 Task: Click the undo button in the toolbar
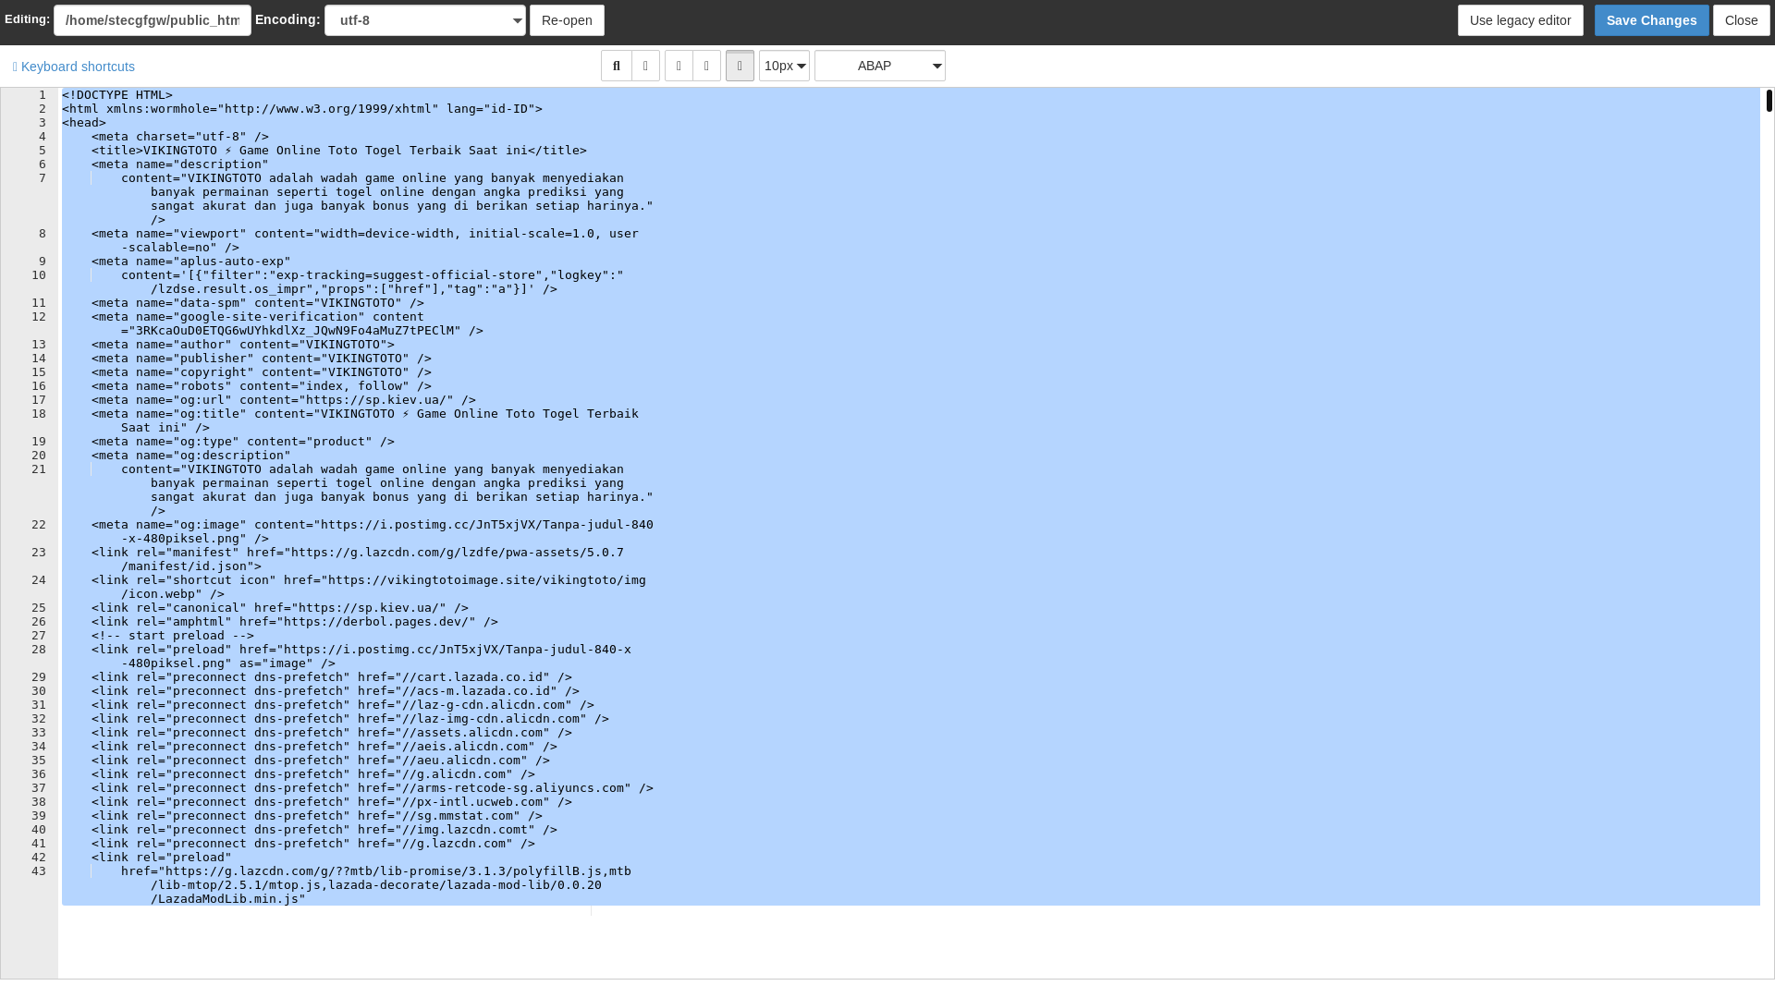click(679, 66)
